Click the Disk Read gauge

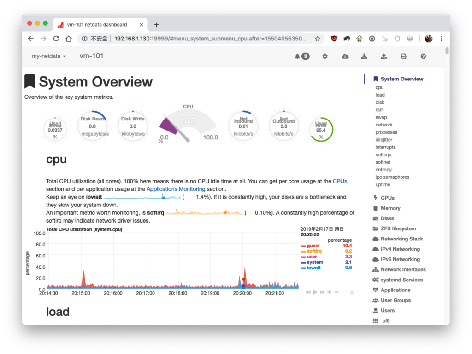coord(92,126)
